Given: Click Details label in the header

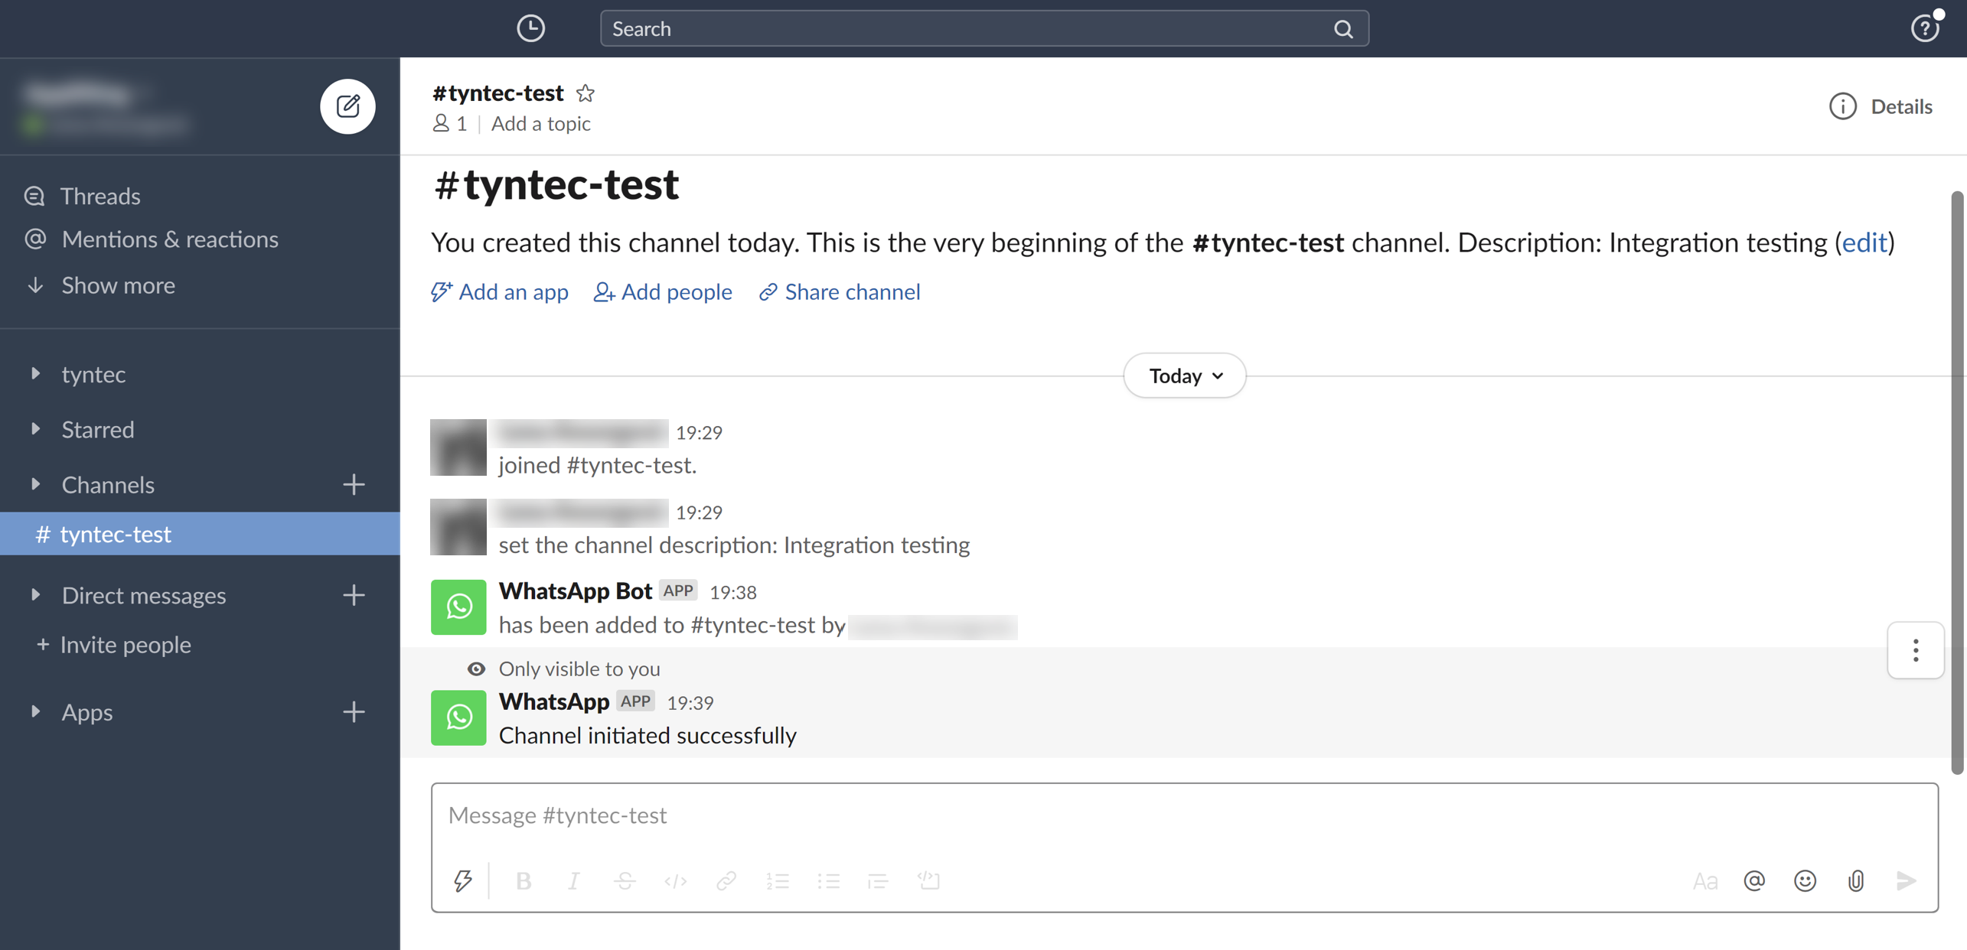Looking at the screenshot, I should point(1901,106).
